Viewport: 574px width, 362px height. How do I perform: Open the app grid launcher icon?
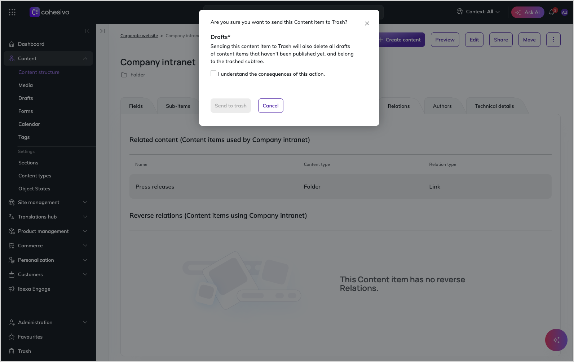[x=12, y=12]
